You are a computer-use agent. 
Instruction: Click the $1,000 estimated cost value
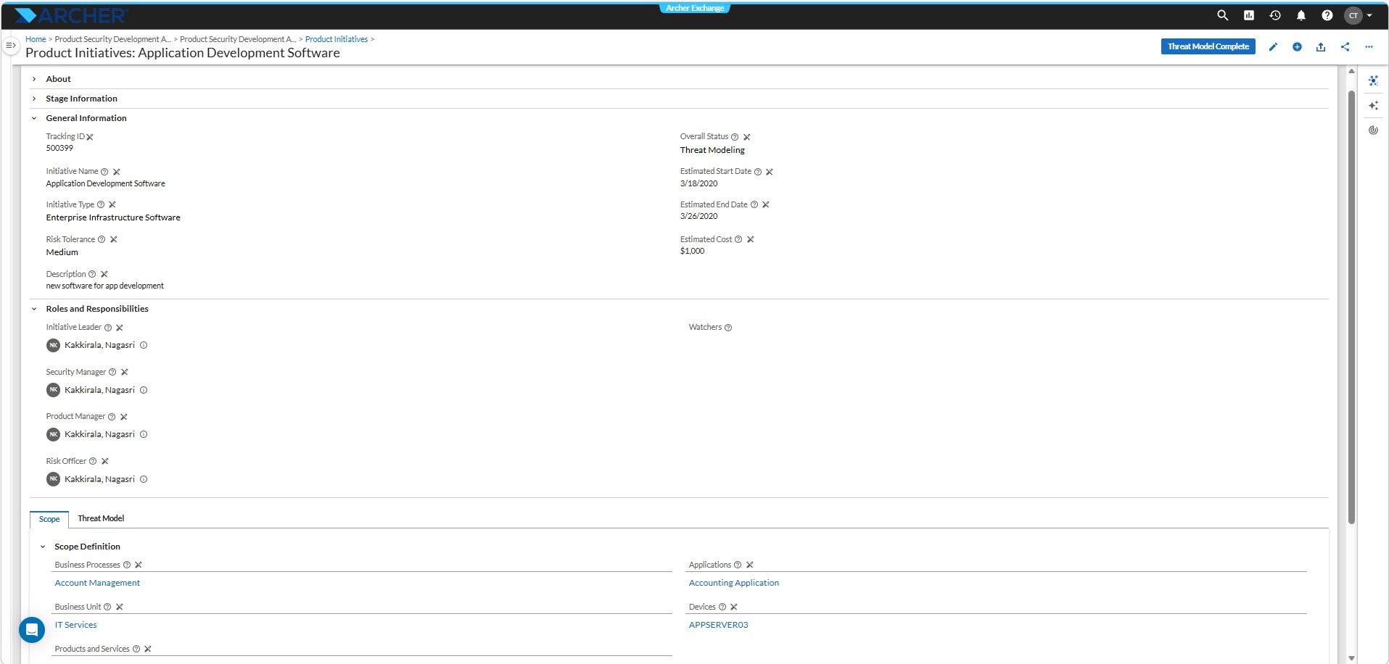[692, 251]
